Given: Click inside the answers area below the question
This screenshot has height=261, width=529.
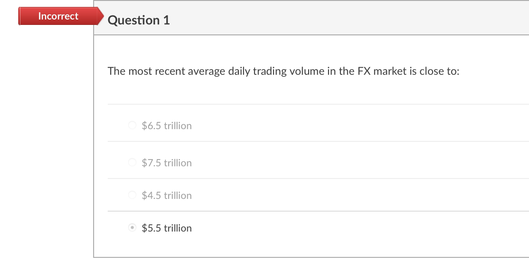Looking at the screenshot, I should click(x=318, y=177).
